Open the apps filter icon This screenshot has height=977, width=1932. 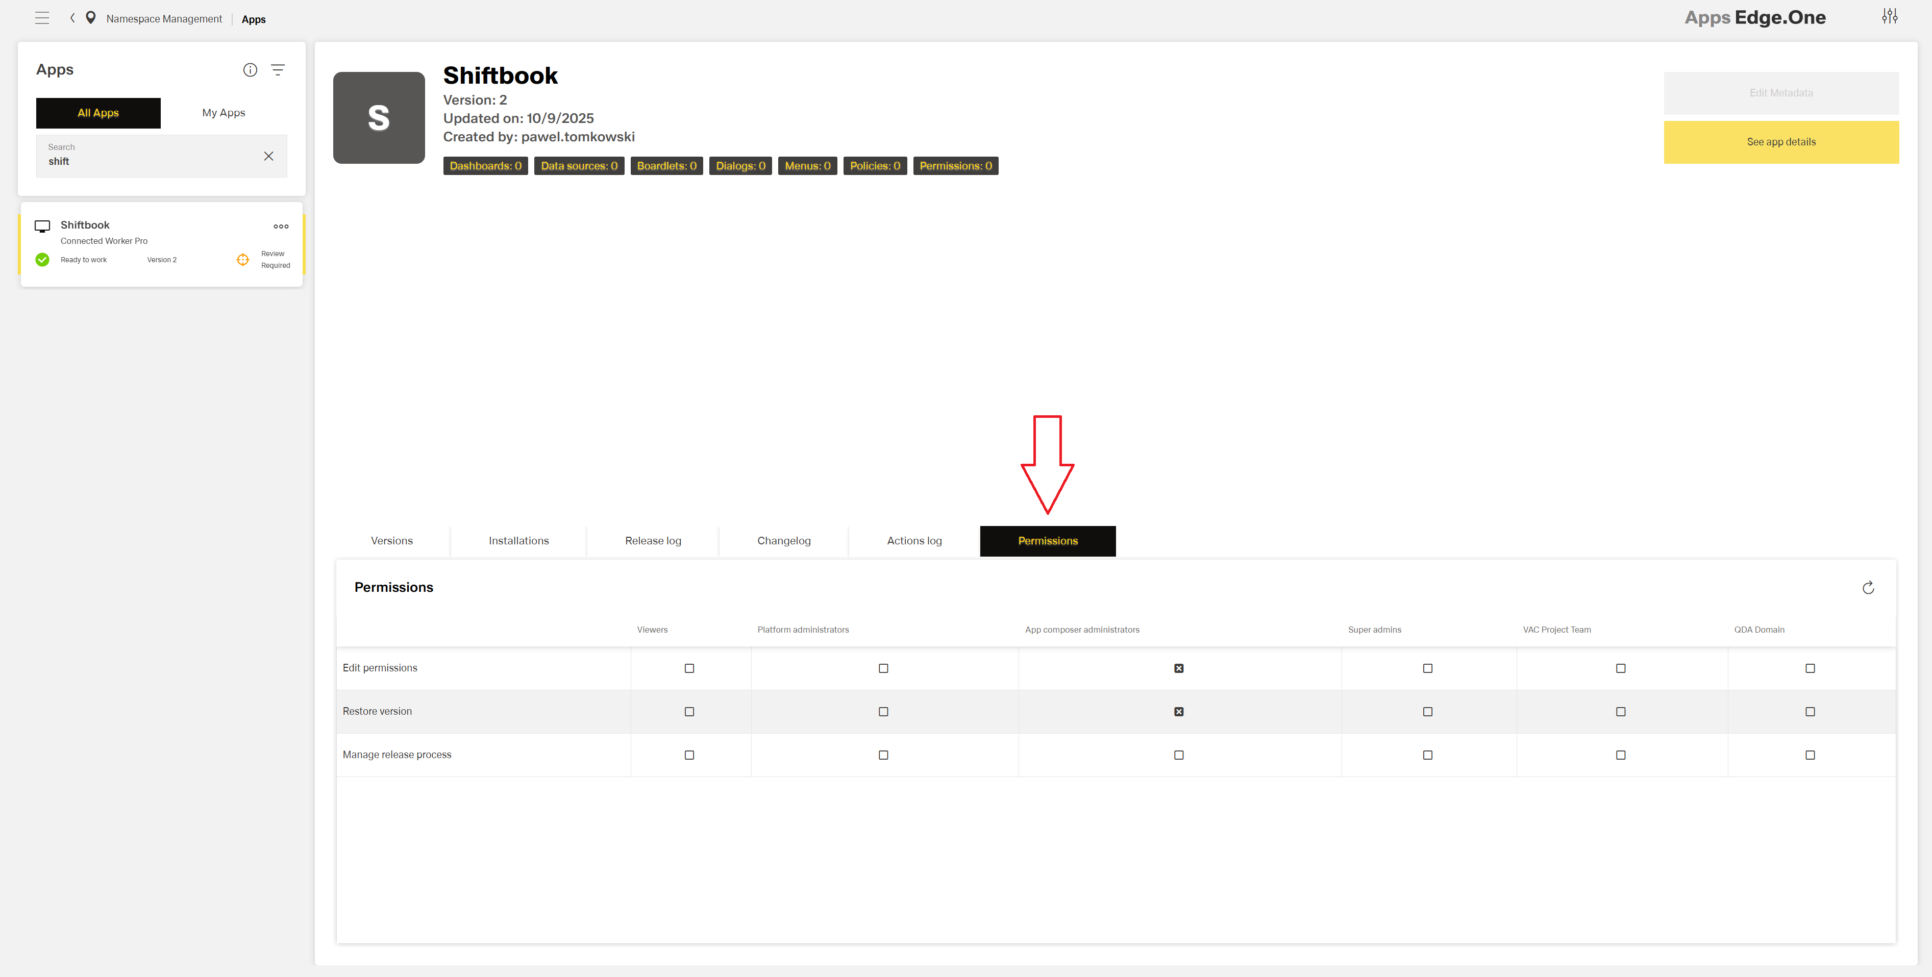point(278,69)
